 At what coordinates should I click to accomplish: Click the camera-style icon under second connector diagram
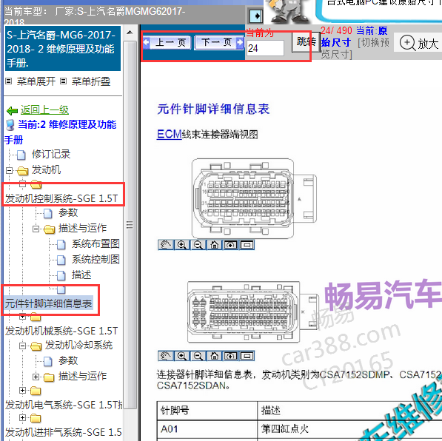coord(231,356)
